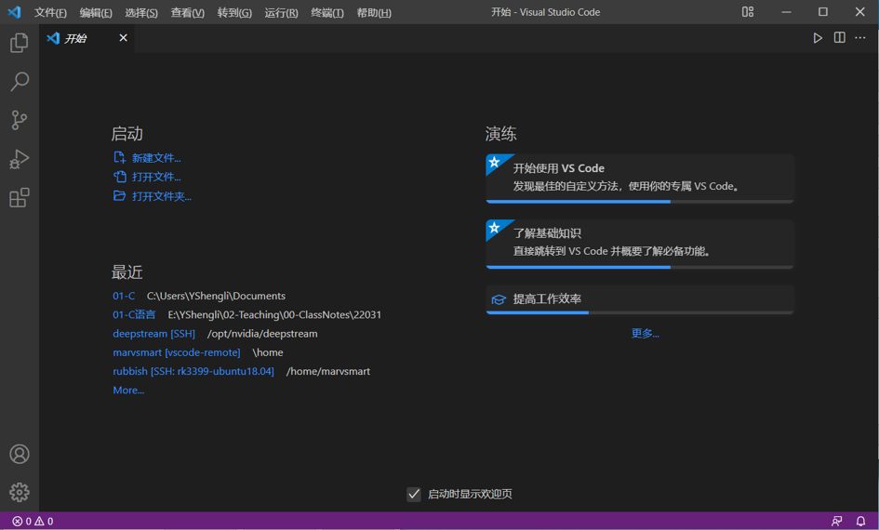879x530 pixels.
Task: Open the 查看(V) menu
Action: coord(187,12)
